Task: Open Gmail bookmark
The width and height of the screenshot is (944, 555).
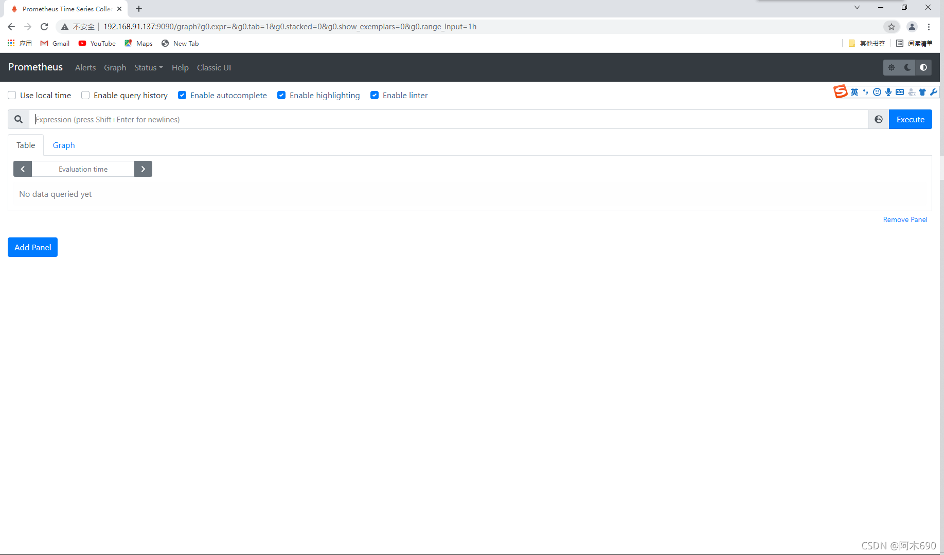Action: coord(55,43)
